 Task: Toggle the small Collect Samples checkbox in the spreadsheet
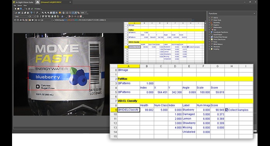(x=188, y=47)
